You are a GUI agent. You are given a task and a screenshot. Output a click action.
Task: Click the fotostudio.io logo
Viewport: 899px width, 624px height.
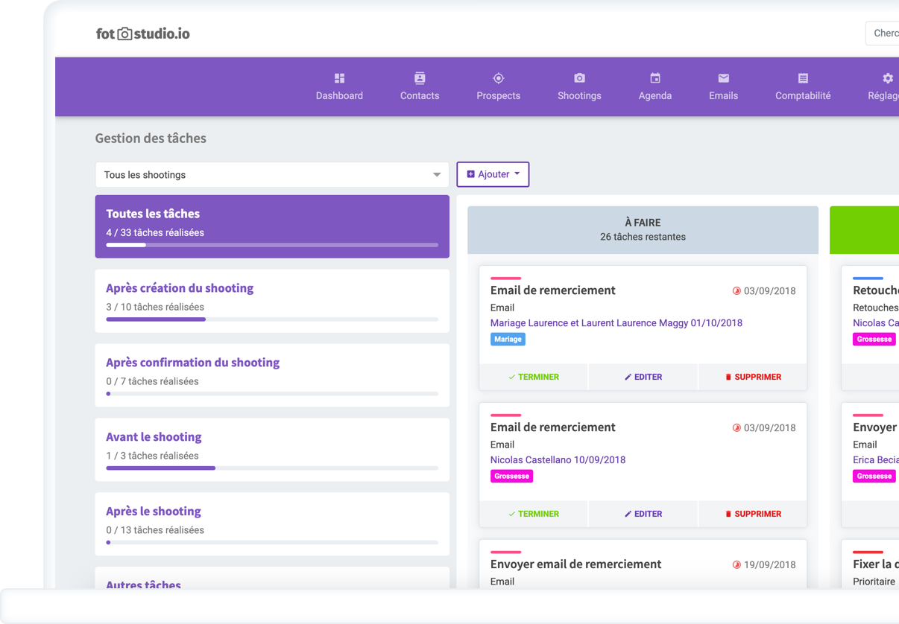pos(143,34)
